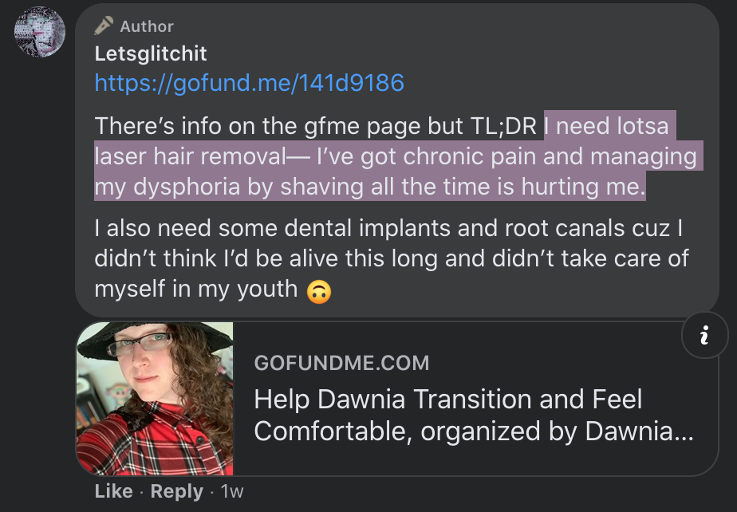The image size is (737, 512).
Task: Click "my dysphoria by shaving" highlighted line
Action: pos(229,187)
